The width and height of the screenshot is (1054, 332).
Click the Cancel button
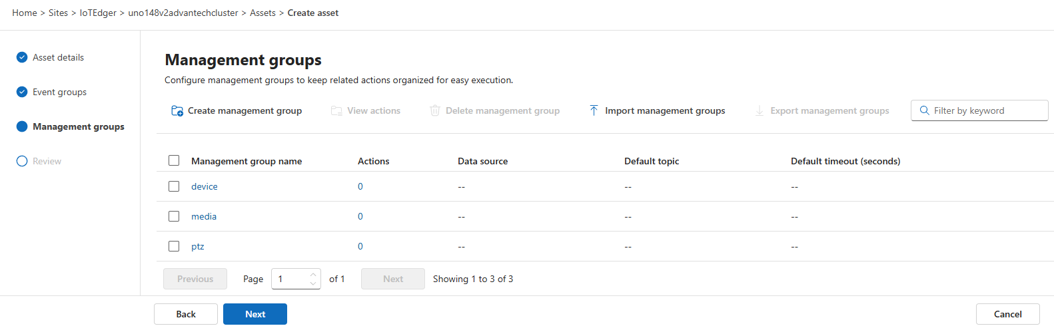click(1007, 314)
